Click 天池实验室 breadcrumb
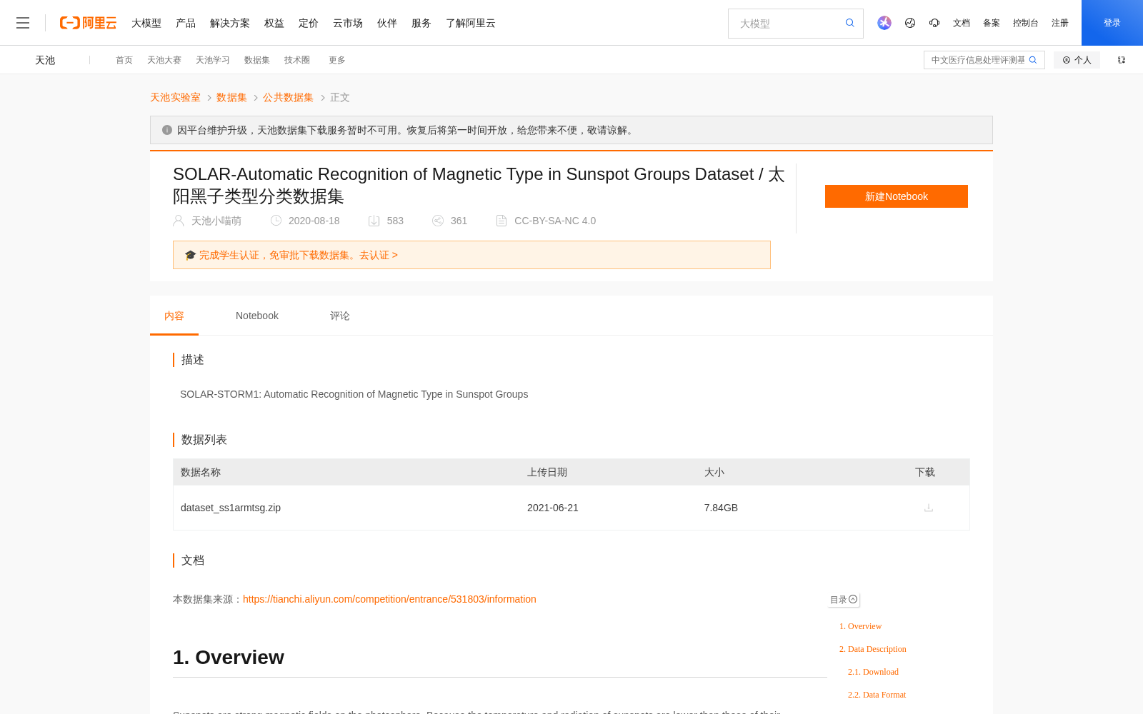Viewport: 1143px width, 714px height. click(175, 97)
